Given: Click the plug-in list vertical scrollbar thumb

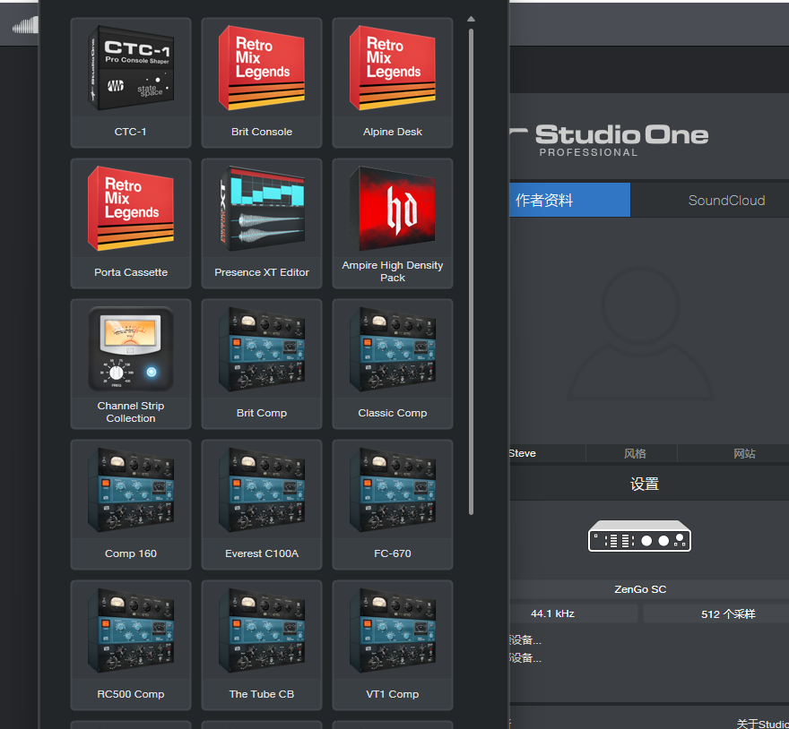Looking at the screenshot, I should coord(471,271).
